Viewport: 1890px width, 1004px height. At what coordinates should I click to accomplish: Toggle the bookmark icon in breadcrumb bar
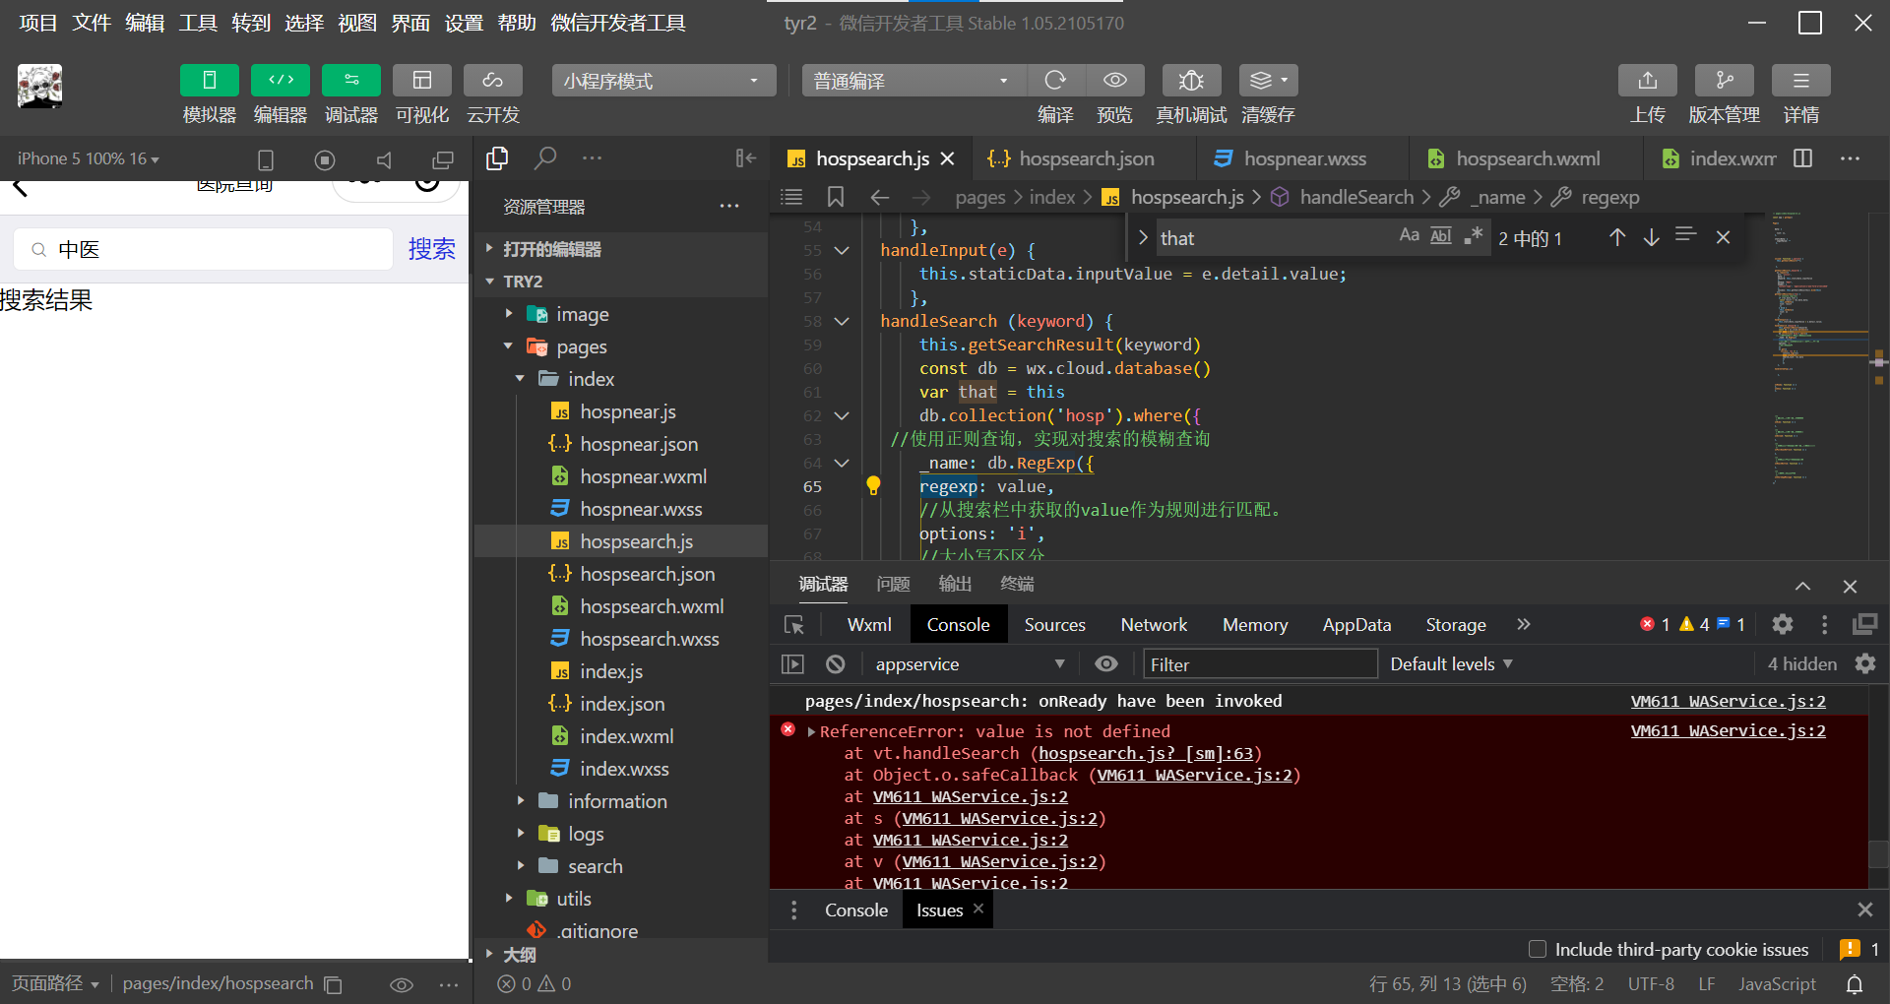point(836,197)
